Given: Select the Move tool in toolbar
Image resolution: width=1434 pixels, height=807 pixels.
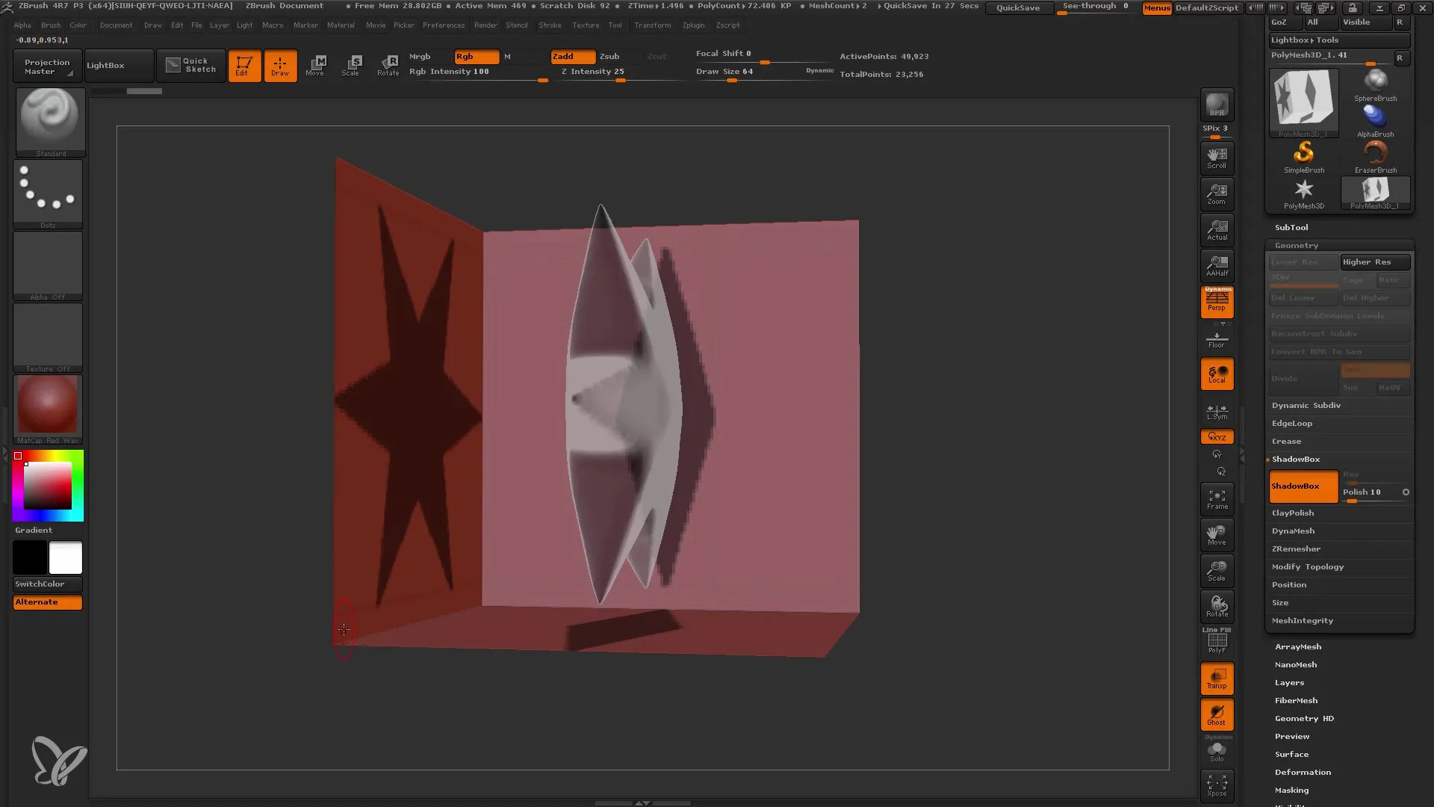Looking at the screenshot, I should (315, 64).
